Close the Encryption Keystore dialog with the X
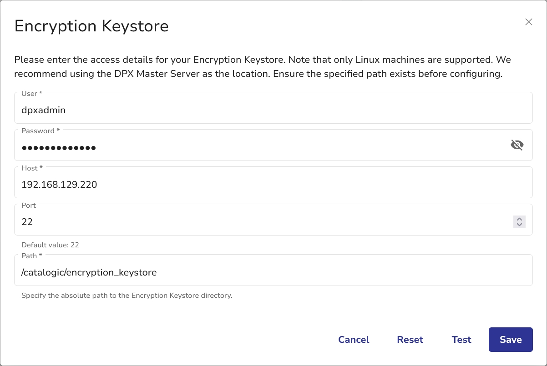 528,22
